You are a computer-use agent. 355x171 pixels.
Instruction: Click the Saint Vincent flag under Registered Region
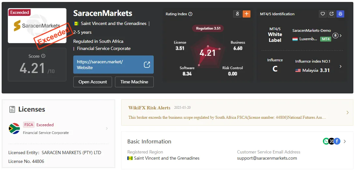(130, 158)
